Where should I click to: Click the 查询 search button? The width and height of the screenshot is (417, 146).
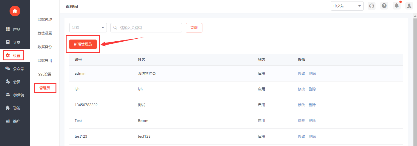click(x=194, y=28)
